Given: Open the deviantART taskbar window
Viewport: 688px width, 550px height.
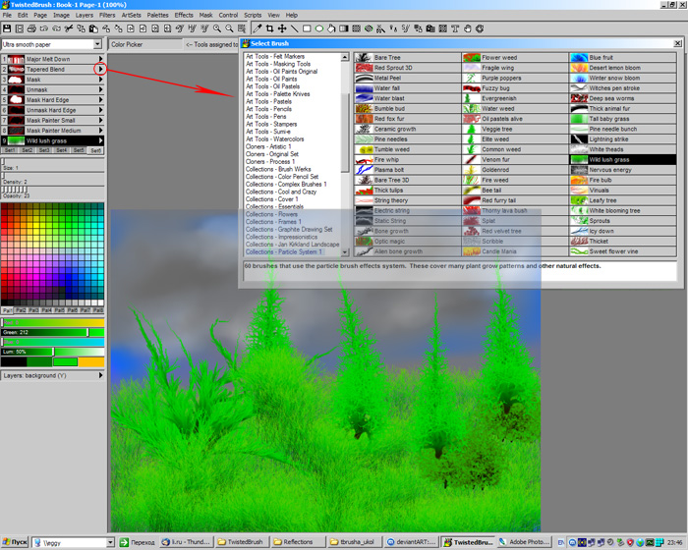Looking at the screenshot, I should click(411, 542).
